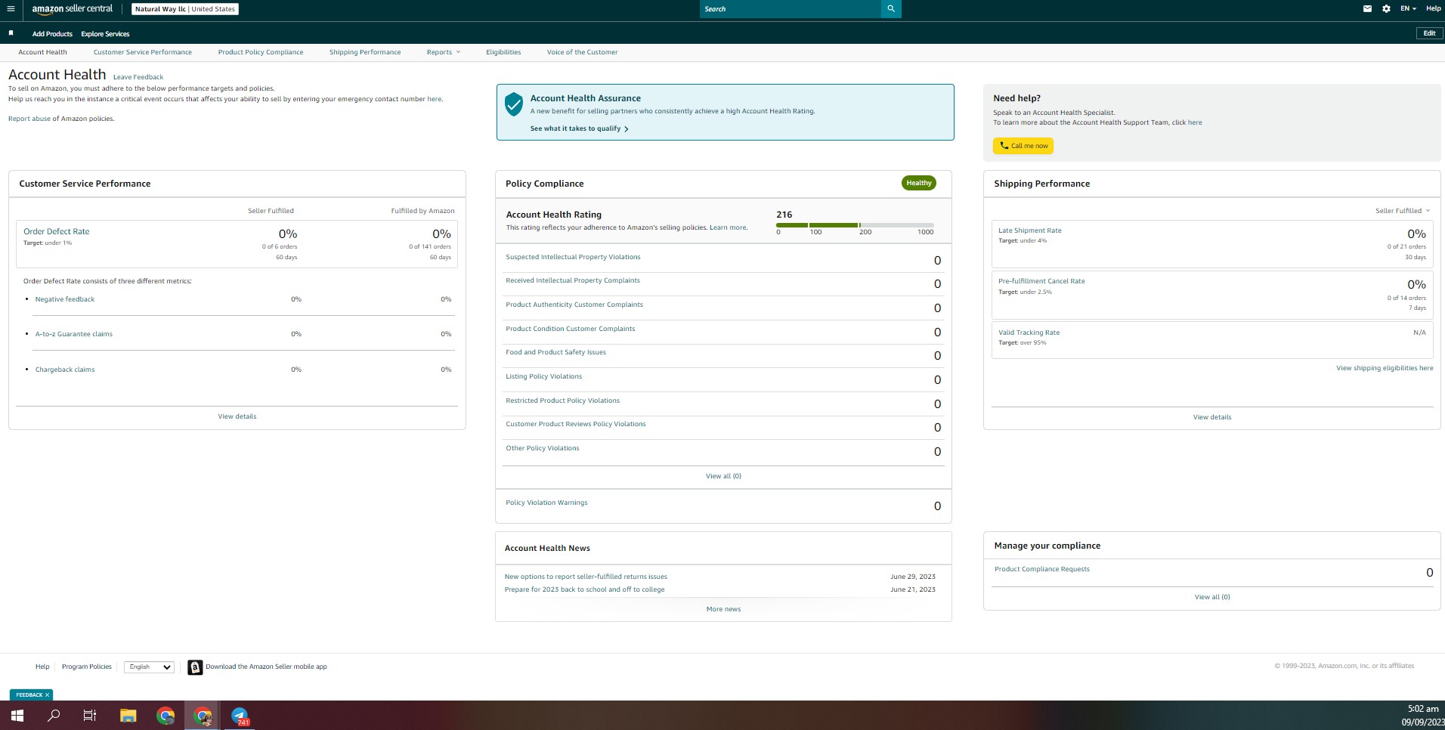Image resolution: width=1445 pixels, height=730 pixels.
Task: Open the English language selector
Action: point(149,667)
